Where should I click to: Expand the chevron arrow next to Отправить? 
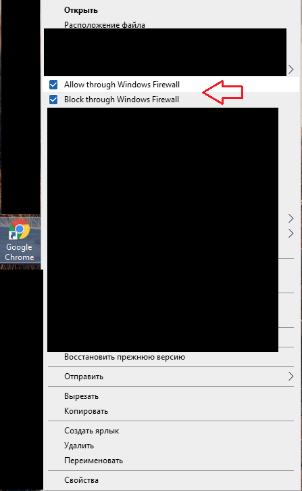(291, 377)
